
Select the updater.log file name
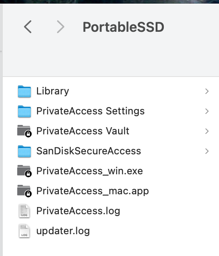pos(63,231)
